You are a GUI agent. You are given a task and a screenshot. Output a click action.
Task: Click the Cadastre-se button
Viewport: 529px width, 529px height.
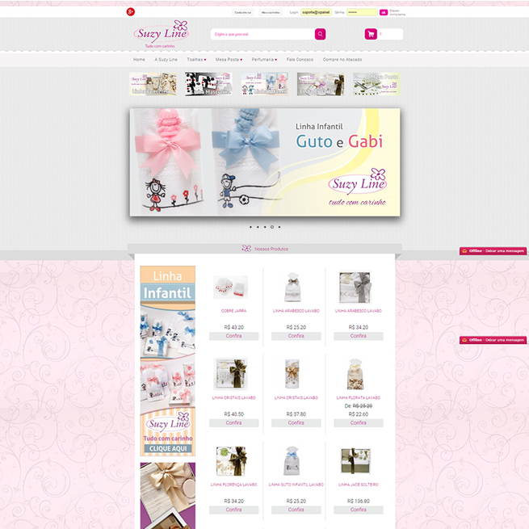(x=243, y=12)
